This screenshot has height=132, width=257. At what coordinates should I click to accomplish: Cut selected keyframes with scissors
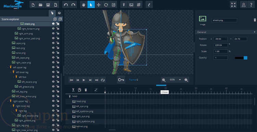73,90
